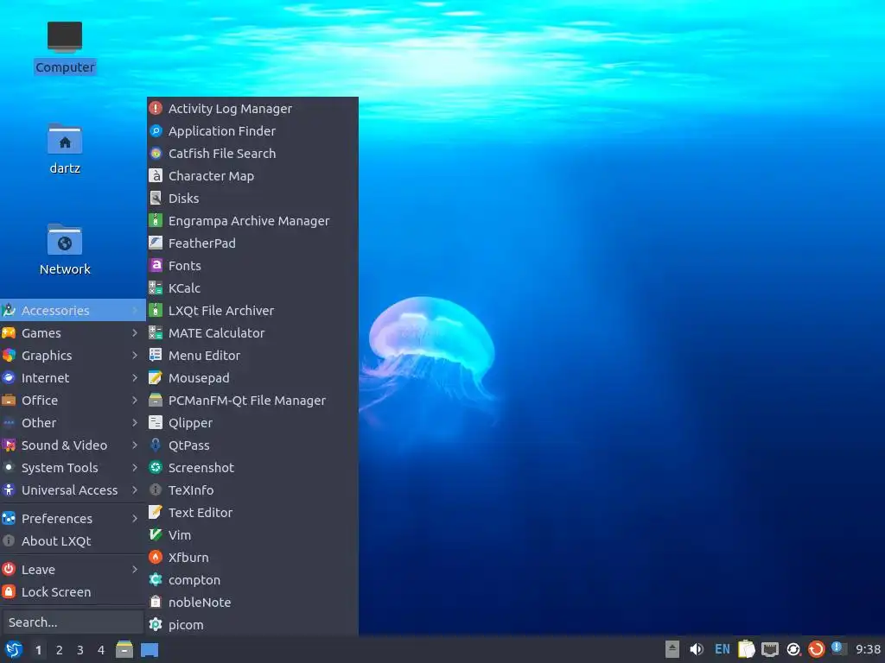Expand the Graphics submenu arrow
Image resolution: width=885 pixels, height=663 pixels.
coord(135,355)
